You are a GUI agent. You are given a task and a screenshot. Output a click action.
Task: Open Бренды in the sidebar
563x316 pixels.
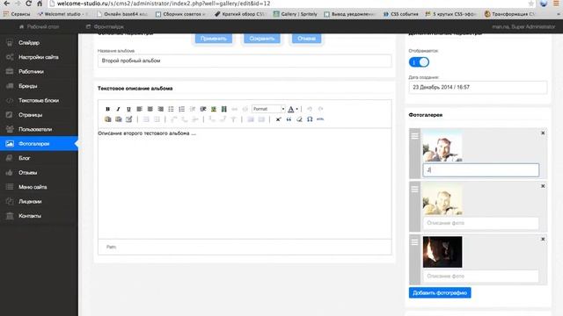point(39,86)
